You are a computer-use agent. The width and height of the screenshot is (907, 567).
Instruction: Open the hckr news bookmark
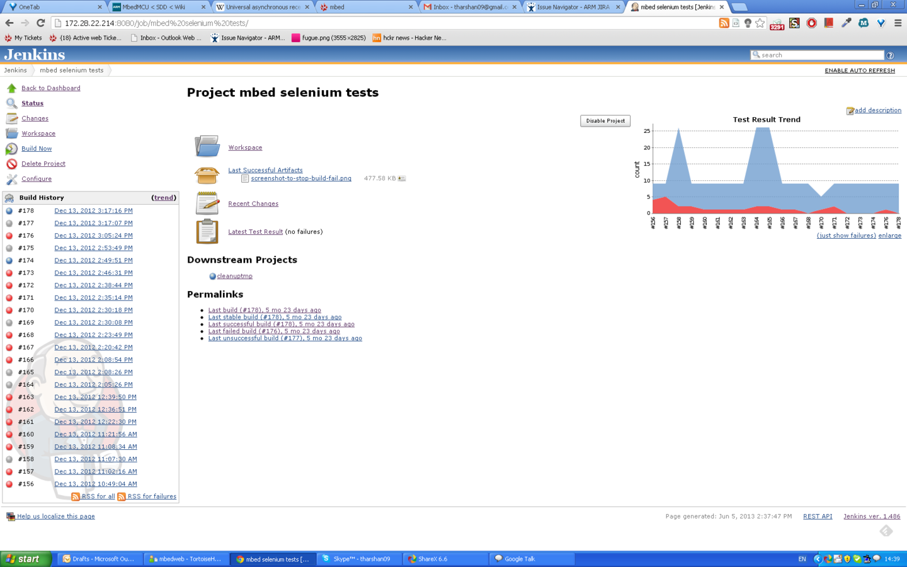(x=409, y=38)
